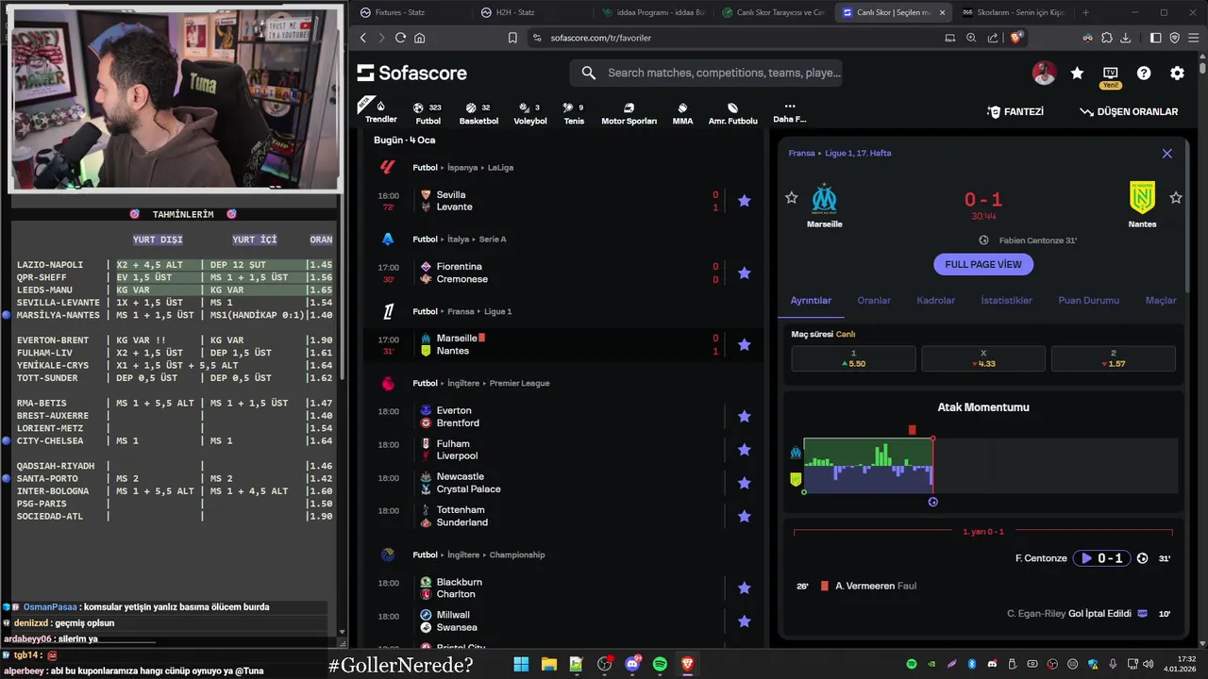The image size is (1208, 679).
Task: Open the İspanya LaLiga league header
Action: point(462,167)
